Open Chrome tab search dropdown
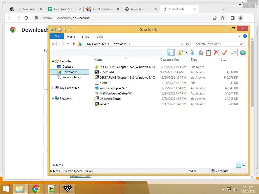The height and width of the screenshot is (194, 259). pos(224,9)
